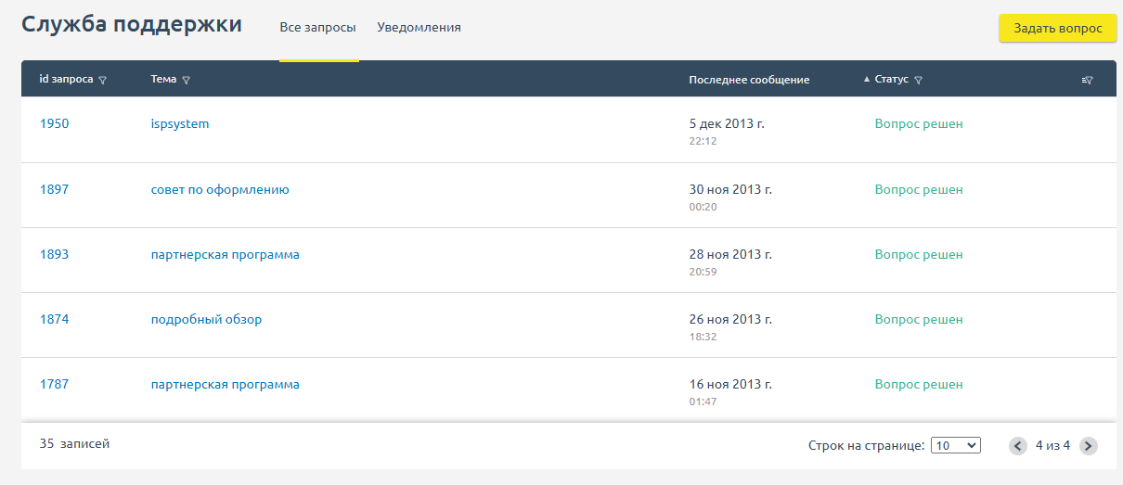
Task: Switch to Уведомления tab
Action: [x=419, y=28]
